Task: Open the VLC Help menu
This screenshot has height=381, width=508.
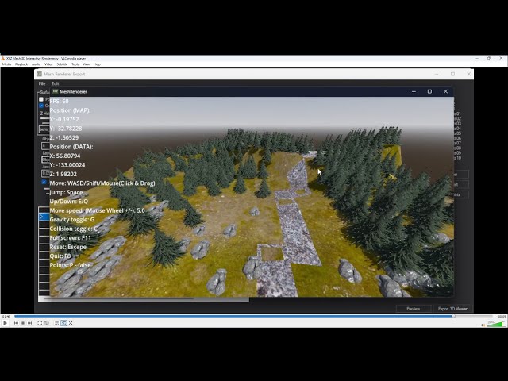Action: [97, 64]
